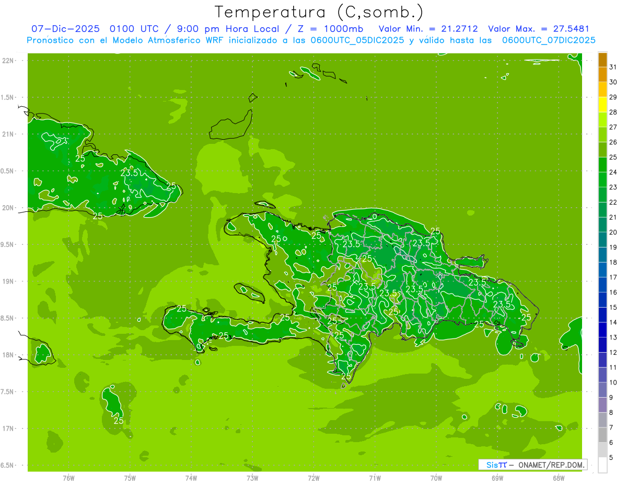
Task: Click the white color bar segment below 5
Action: pyautogui.click(x=602, y=465)
